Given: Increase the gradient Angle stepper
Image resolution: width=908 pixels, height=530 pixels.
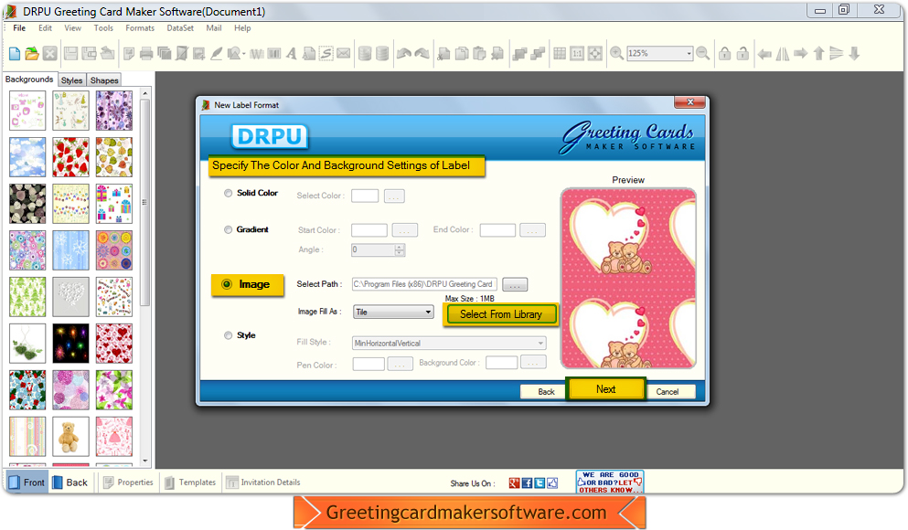Looking at the screenshot, I should (399, 247).
